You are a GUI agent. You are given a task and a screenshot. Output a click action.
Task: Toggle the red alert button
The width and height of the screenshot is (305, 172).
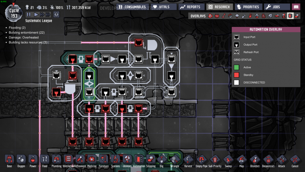pyautogui.click(x=56, y=14)
